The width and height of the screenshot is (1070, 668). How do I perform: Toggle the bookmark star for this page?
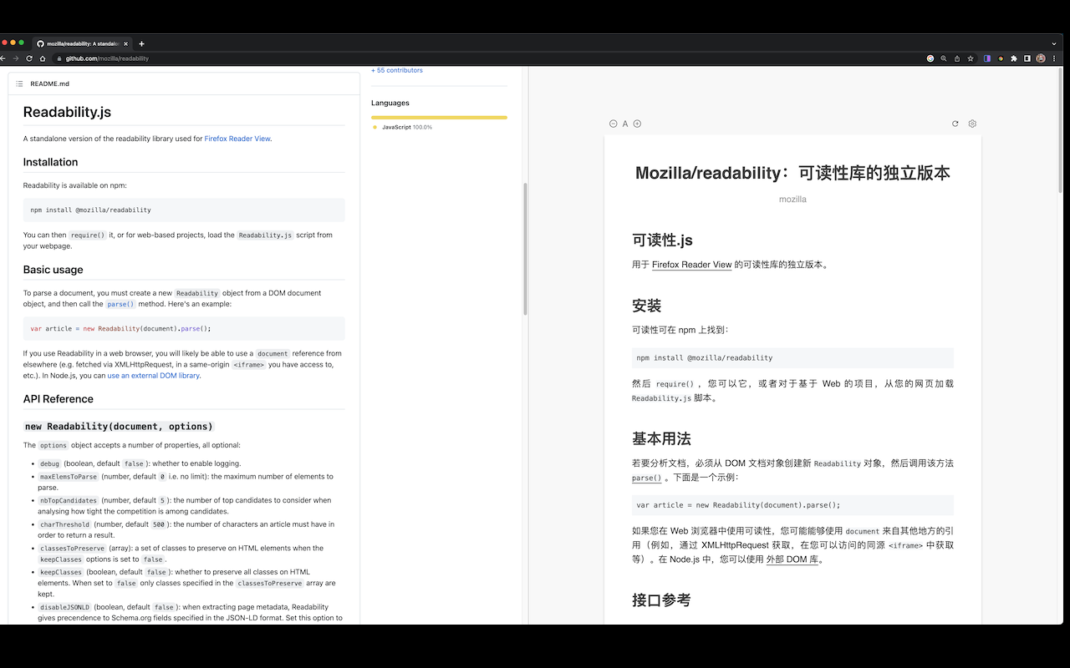(x=970, y=58)
